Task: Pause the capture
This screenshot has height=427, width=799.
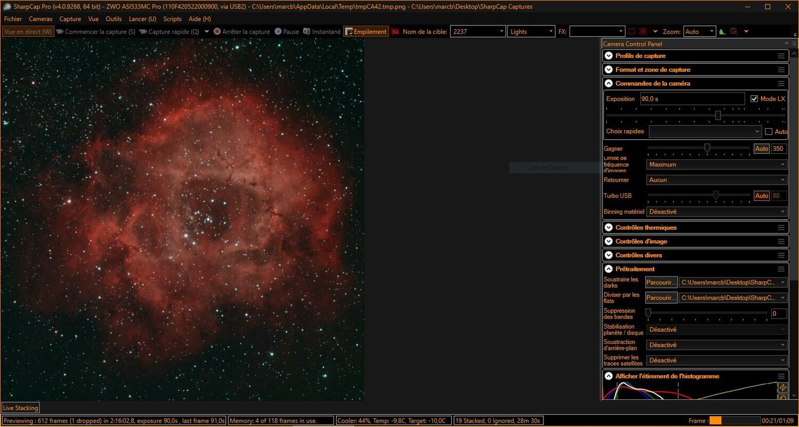Action: (287, 32)
